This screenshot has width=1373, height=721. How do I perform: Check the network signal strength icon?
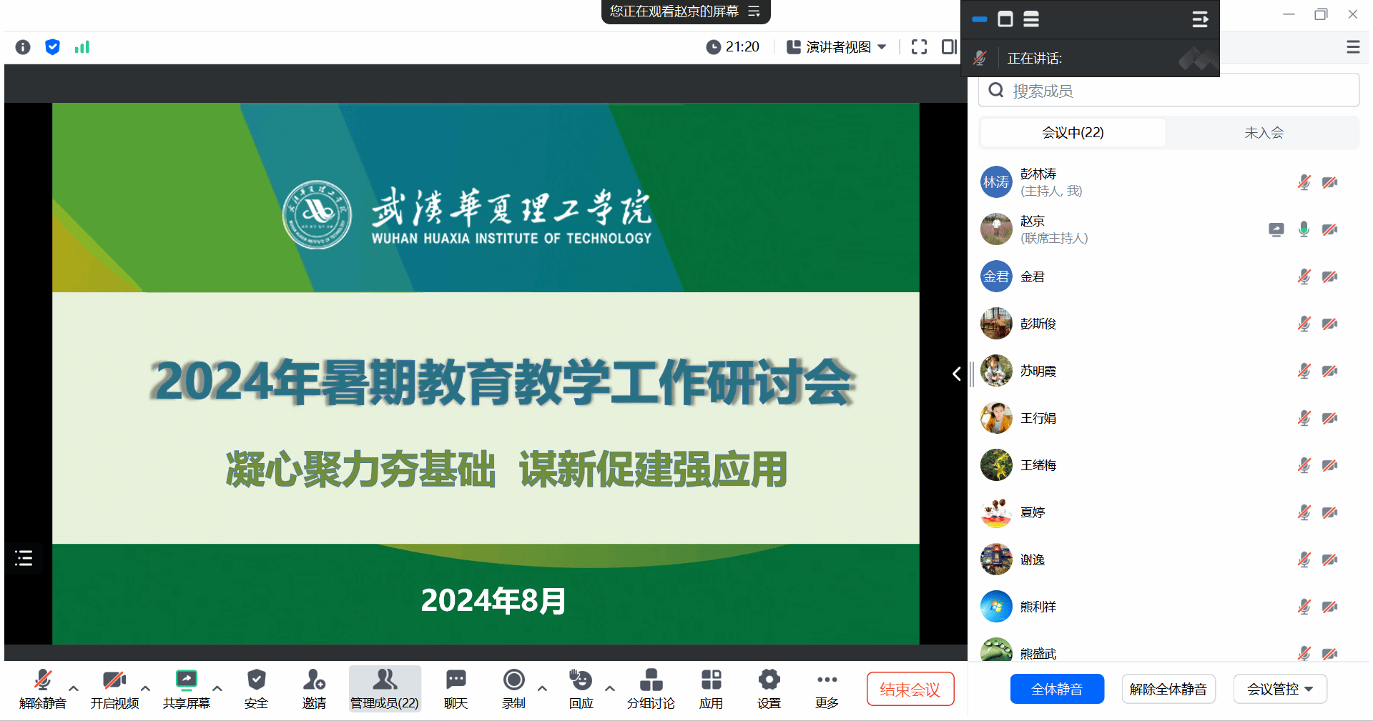tap(82, 47)
